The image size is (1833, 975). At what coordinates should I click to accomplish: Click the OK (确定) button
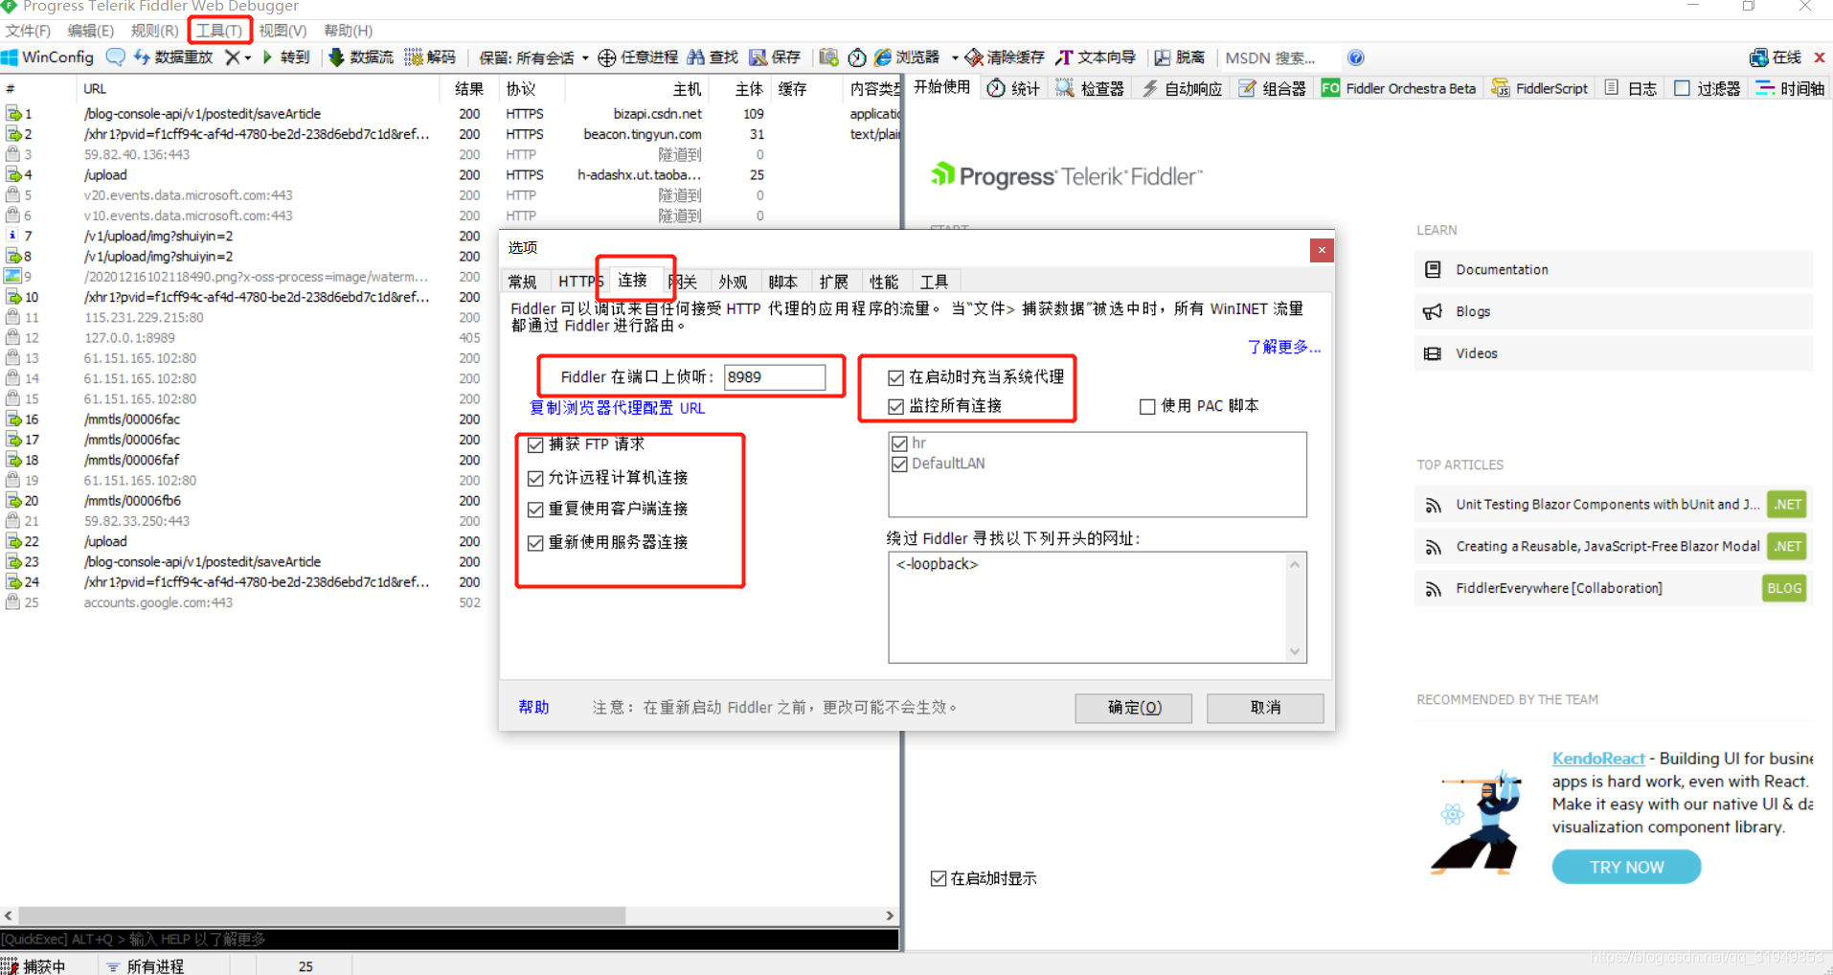[1134, 707]
